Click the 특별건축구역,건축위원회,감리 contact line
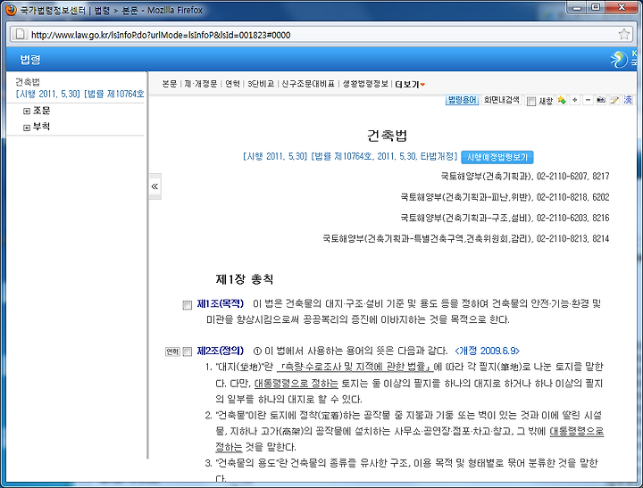This screenshot has width=643, height=488. pyautogui.click(x=466, y=238)
